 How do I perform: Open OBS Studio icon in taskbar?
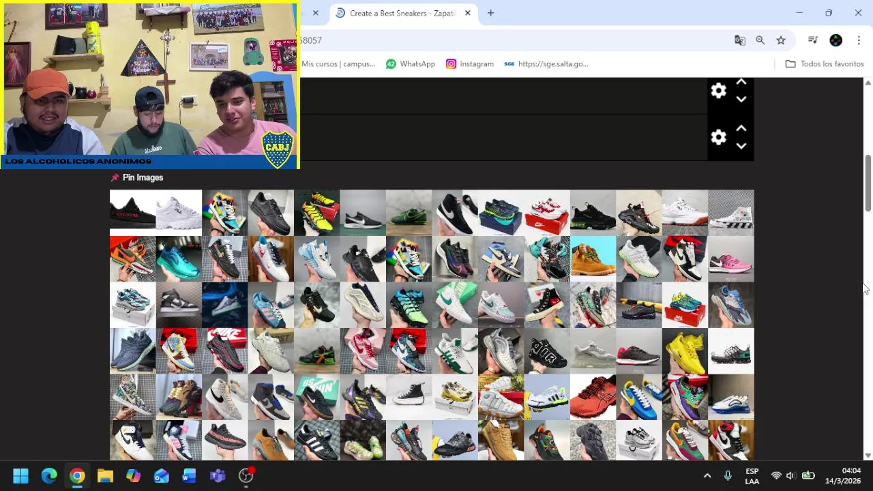pos(246,476)
